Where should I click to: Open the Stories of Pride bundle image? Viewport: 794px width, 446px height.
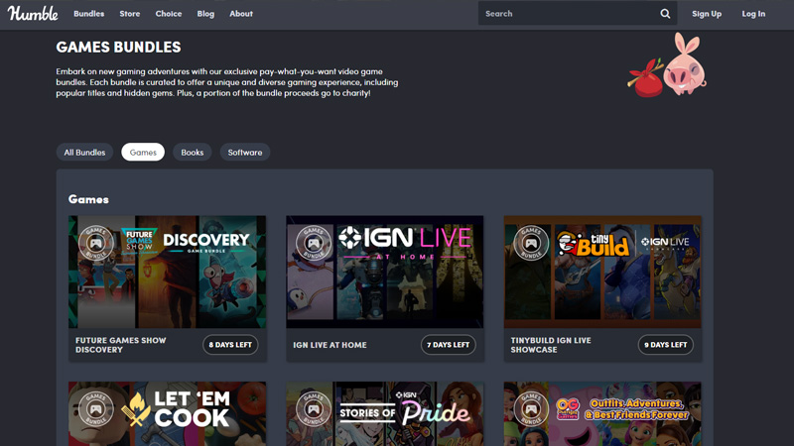tap(385, 413)
